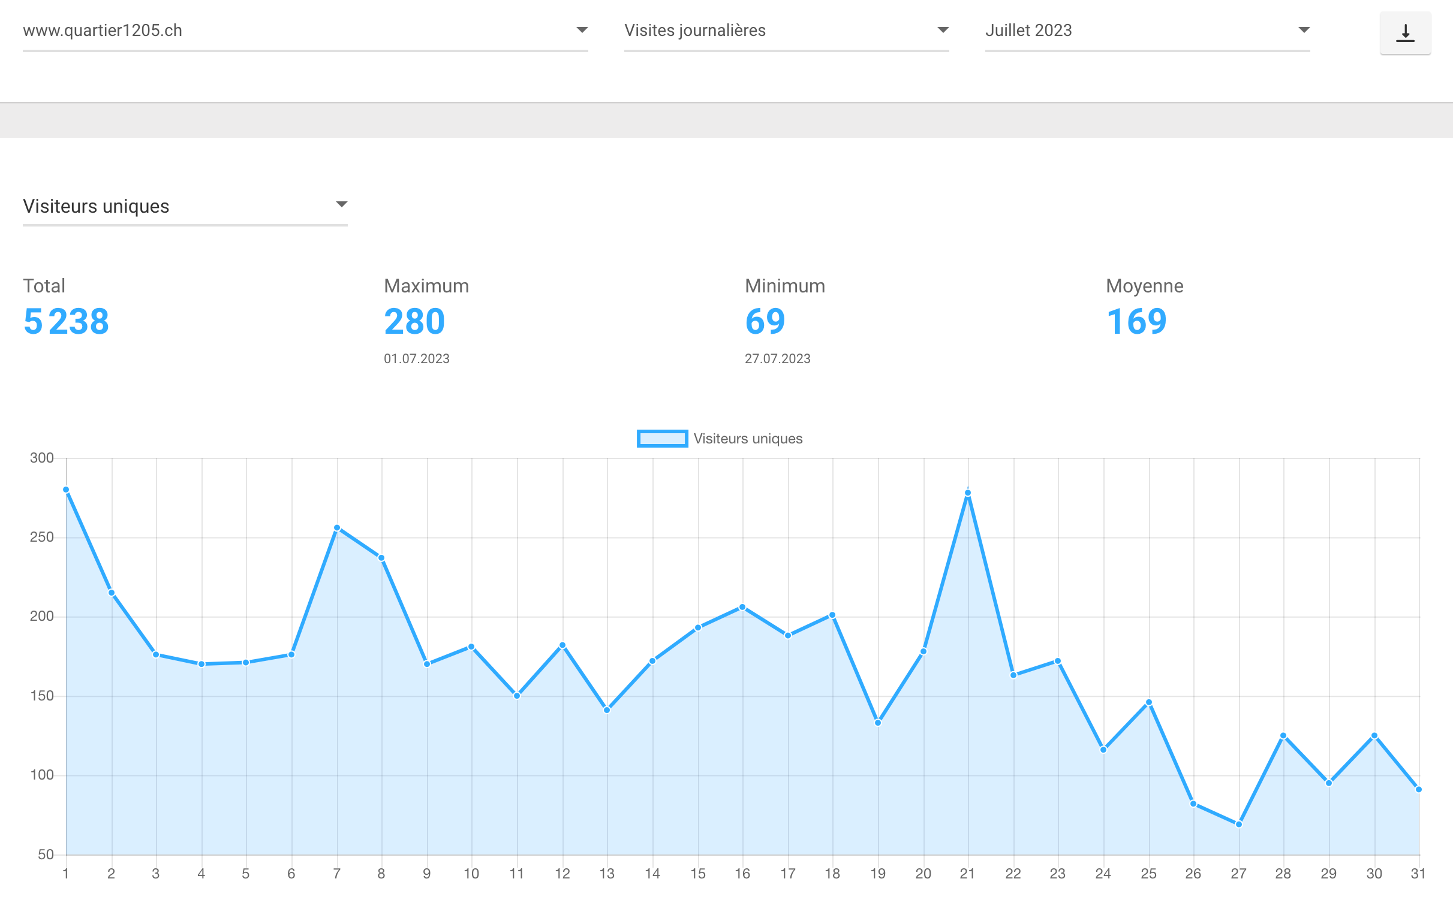
Task: Select the day 19 data point
Action: [x=878, y=723]
